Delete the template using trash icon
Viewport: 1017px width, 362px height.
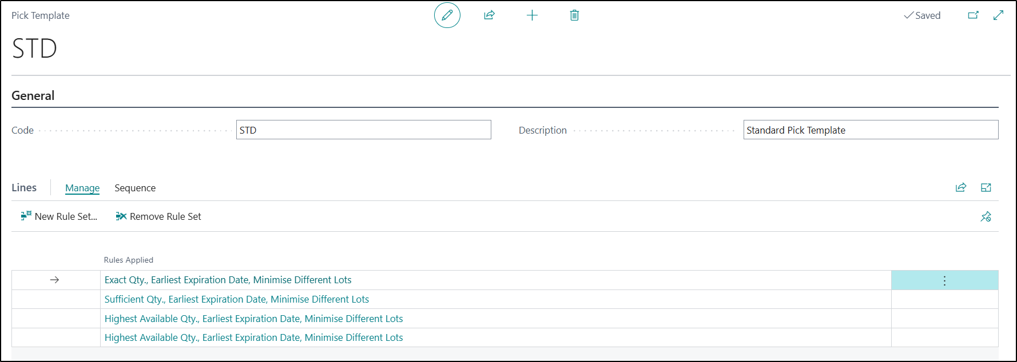click(574, 15)
